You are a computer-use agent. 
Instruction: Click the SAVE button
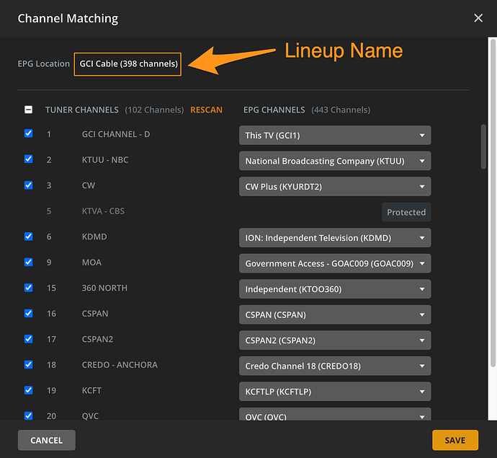click(x=455, y=440)
